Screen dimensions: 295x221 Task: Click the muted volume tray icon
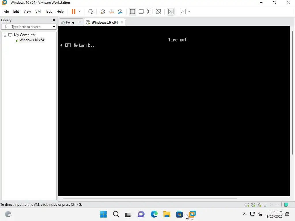(x=260, y=214)
